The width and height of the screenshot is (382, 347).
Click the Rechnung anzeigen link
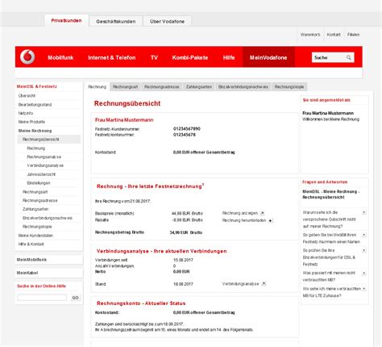pyautogui.click(x=240, y=213)
